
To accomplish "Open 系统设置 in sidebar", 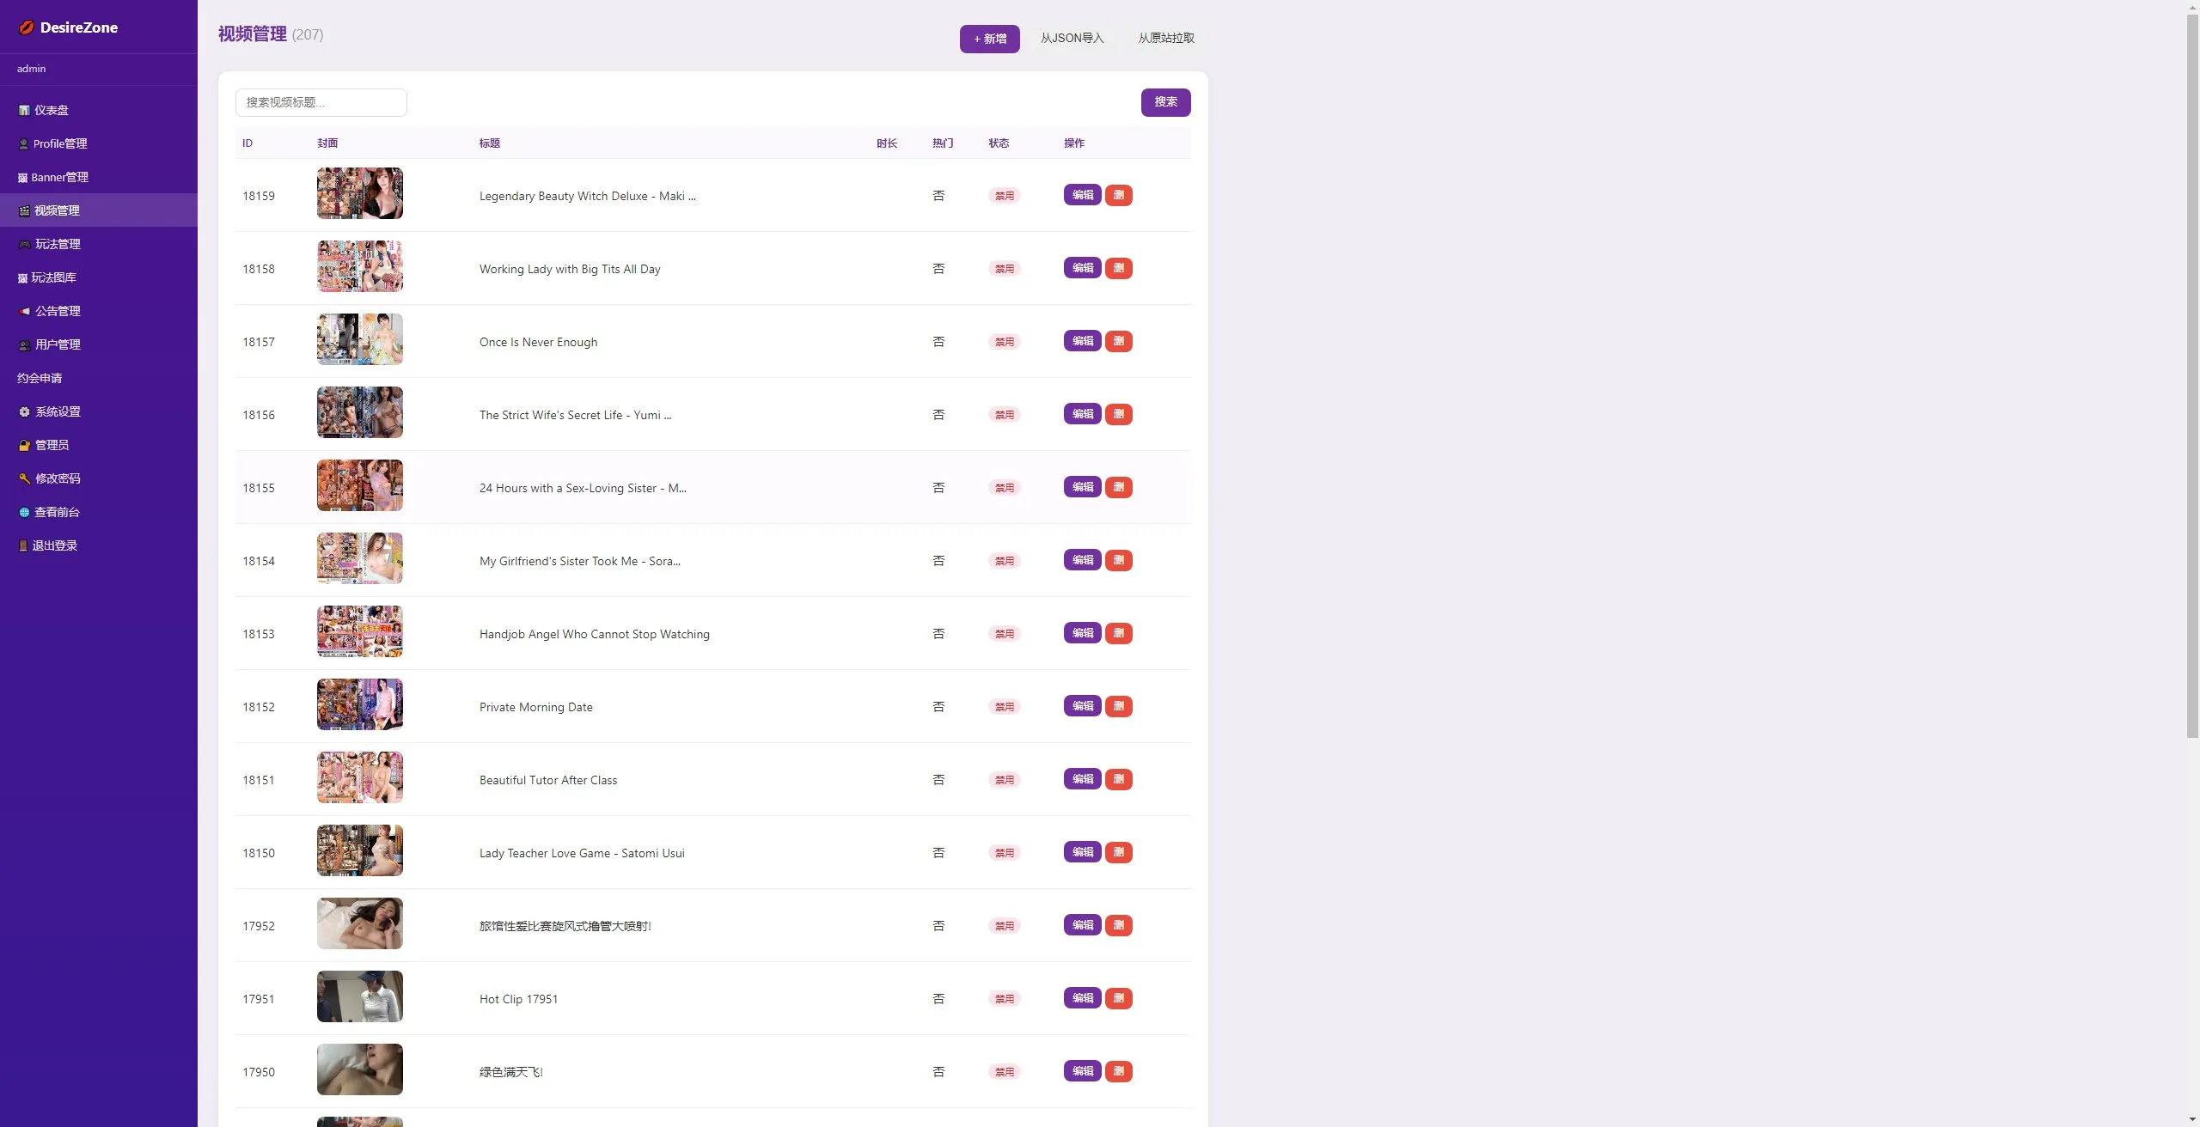I will tap(99, 411).
